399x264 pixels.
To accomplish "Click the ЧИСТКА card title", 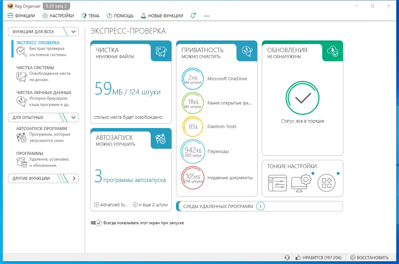I will pyautogui.click(x=107, y=50).
